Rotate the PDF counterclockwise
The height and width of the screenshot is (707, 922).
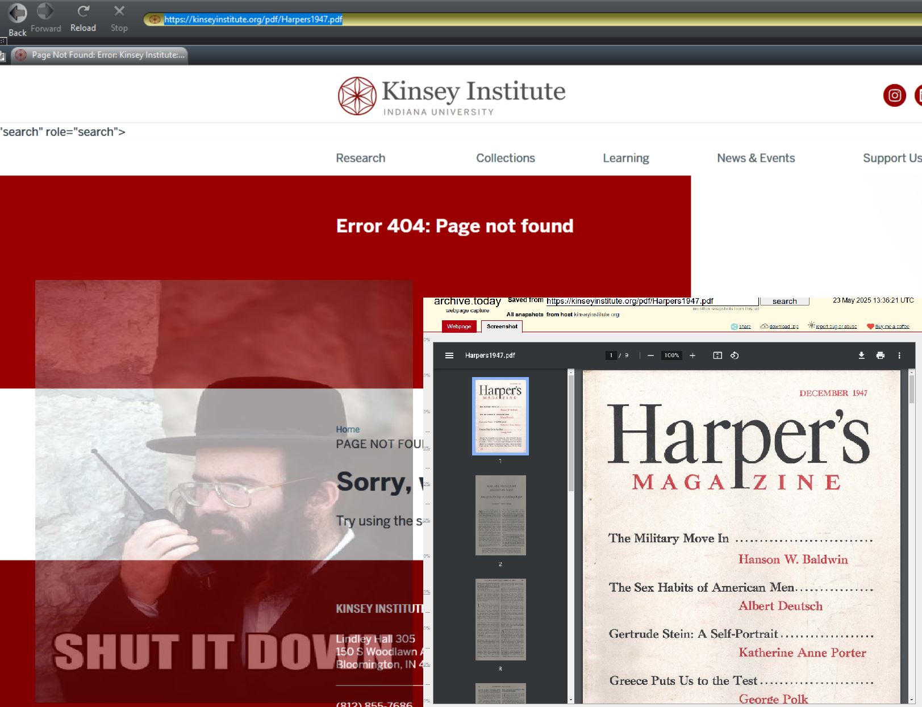(735, 355)
